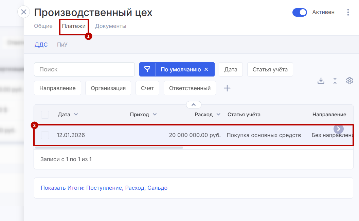Image resolution: width=359 pixels, height=221 pixels.
Task: Click 'Показать Итоги' link
Action: pyautogui.click(x=104, y=188)
